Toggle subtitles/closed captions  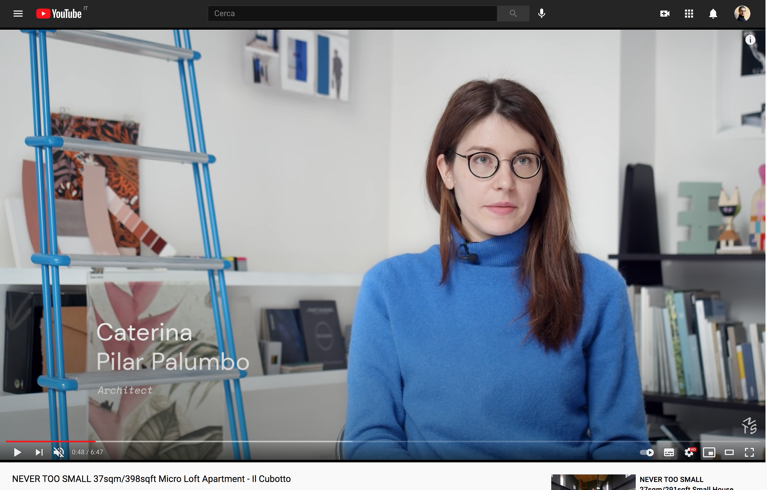pos(669,452)
